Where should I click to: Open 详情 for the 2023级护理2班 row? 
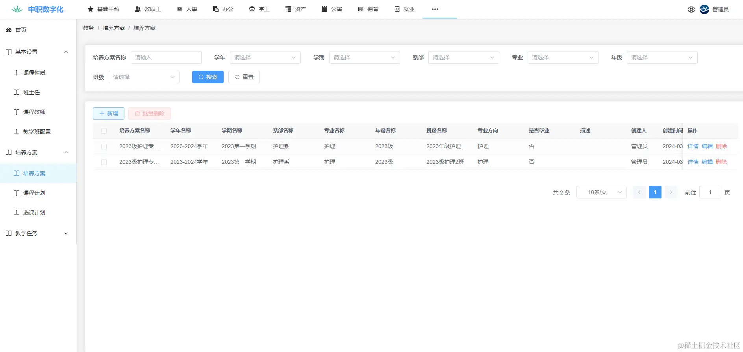pos(693,162)
